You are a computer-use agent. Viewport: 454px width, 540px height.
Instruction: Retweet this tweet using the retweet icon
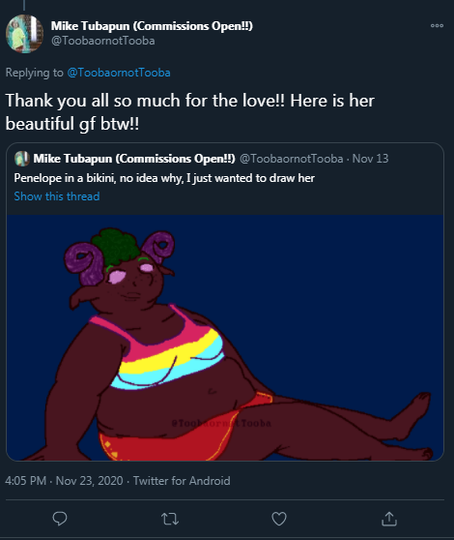170,519
